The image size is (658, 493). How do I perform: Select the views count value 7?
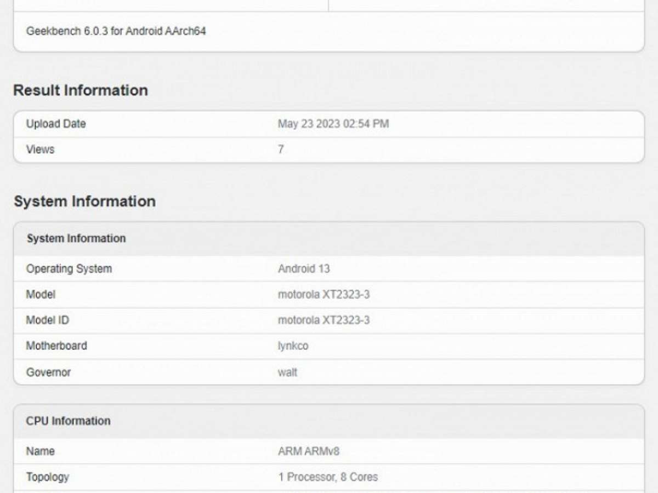coord(281,149)
